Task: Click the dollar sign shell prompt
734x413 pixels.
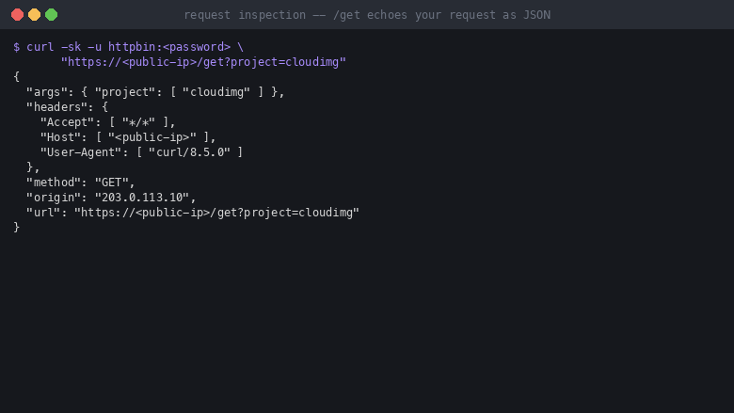Action: tap(16, 47)
